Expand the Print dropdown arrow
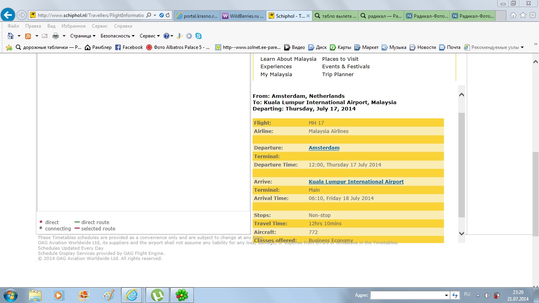Viewport: 539px width, 303px height. [x=64, y=36]
